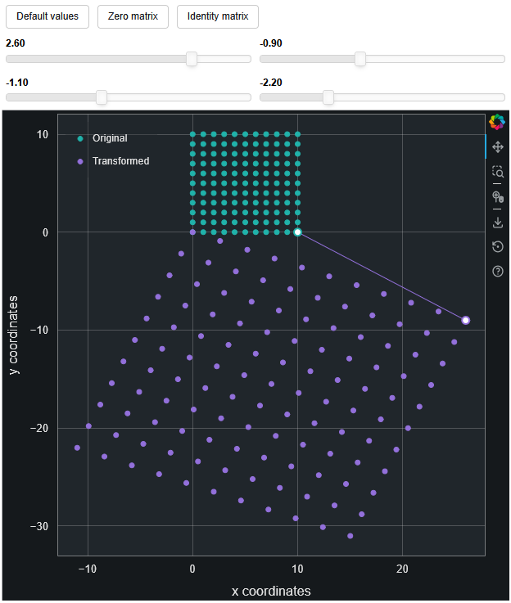The image size is (511, 603).
Task: Click the -2.20 slider handle
Action: pos(328,97)
